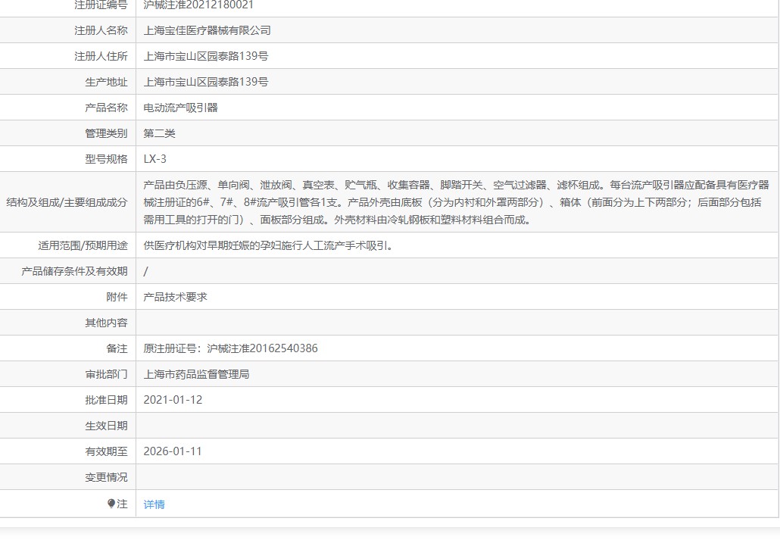Click the 结构及组成/主要组成成分 label
Image resolution: width=780 pixels, height=540 pixels.
67,202
